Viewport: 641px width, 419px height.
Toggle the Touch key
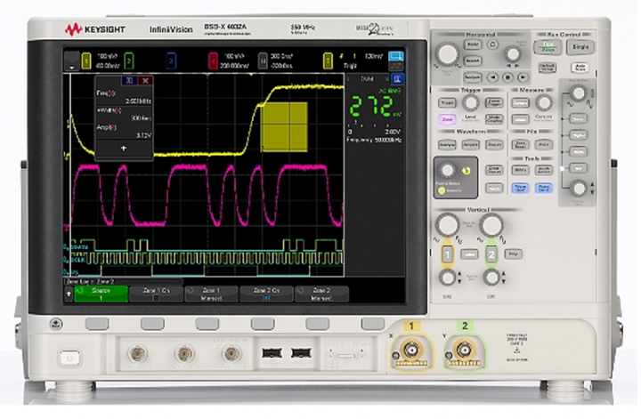tap(494, 188)
